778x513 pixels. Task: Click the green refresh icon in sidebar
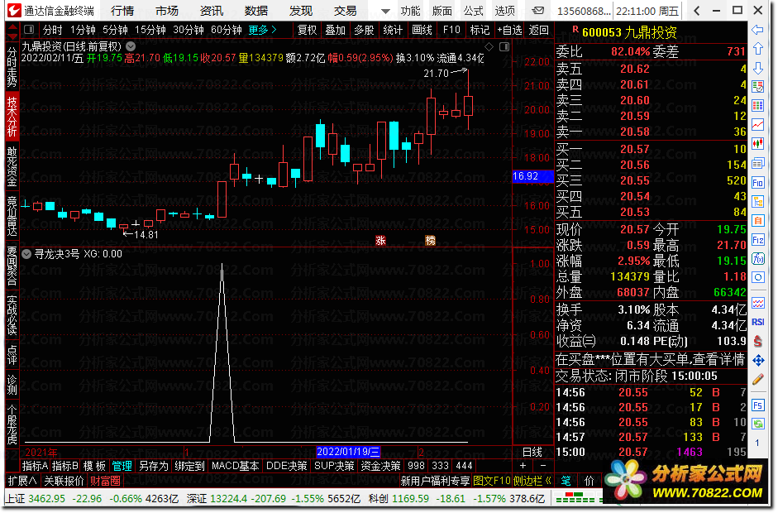[757, 424]
